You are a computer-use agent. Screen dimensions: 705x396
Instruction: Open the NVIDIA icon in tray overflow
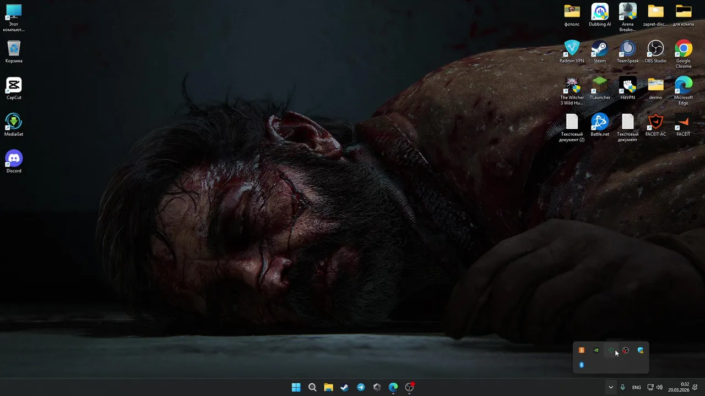pyautogui.click(x=596, y=350)
